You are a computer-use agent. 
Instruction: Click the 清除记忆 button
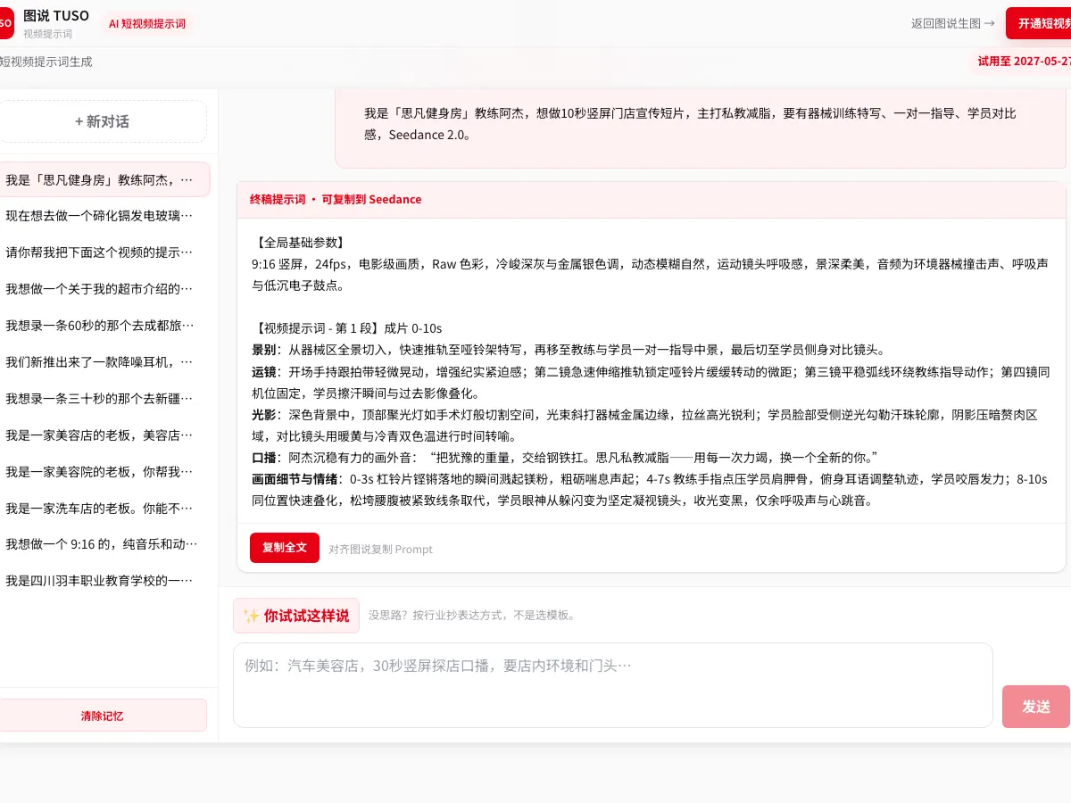coord(103,716)
